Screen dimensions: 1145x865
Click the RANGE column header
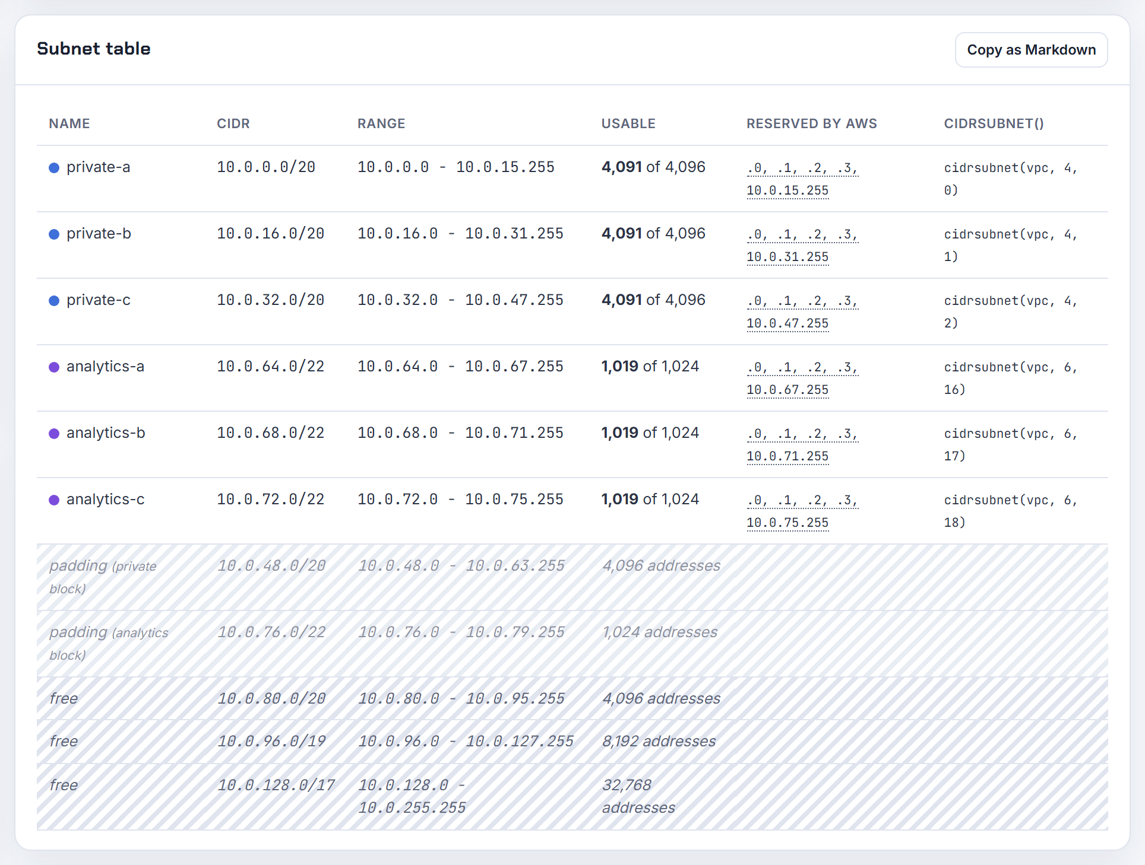[x=381, y=123]
